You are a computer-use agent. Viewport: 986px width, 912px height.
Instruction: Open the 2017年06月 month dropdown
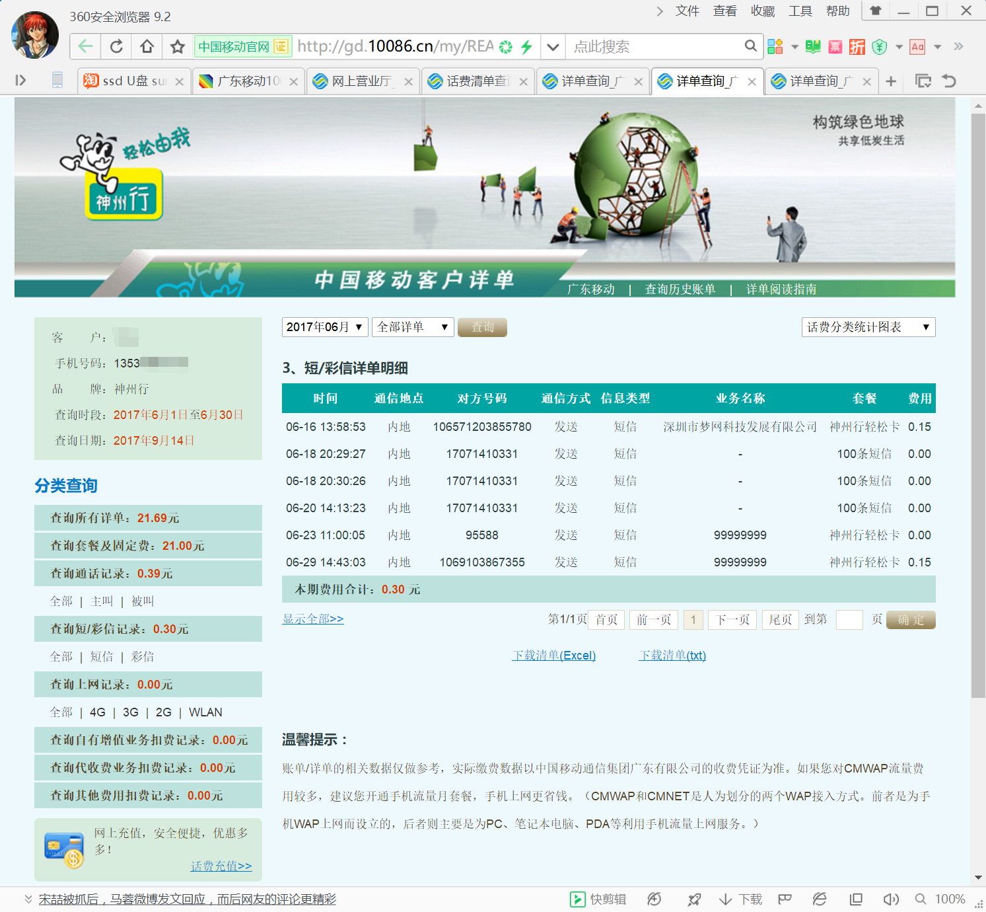click(325, 327)
